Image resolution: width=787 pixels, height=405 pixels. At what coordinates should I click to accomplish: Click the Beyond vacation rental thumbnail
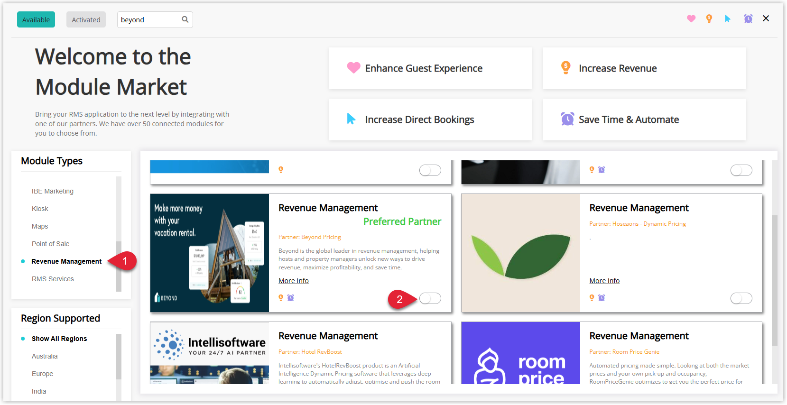[x=210, y=253]
